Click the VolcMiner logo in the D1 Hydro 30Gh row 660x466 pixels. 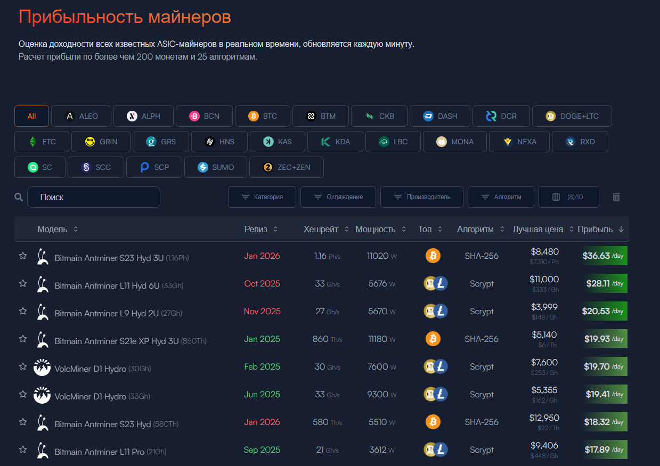pos(42,367)
